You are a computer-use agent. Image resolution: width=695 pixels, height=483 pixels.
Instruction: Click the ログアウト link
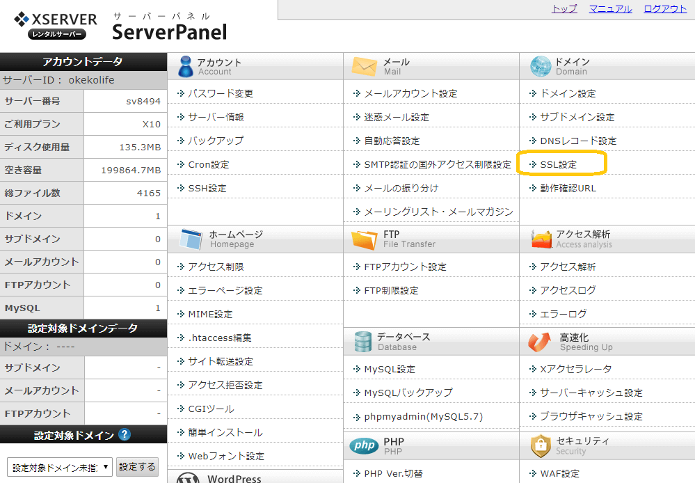(665, 9)
